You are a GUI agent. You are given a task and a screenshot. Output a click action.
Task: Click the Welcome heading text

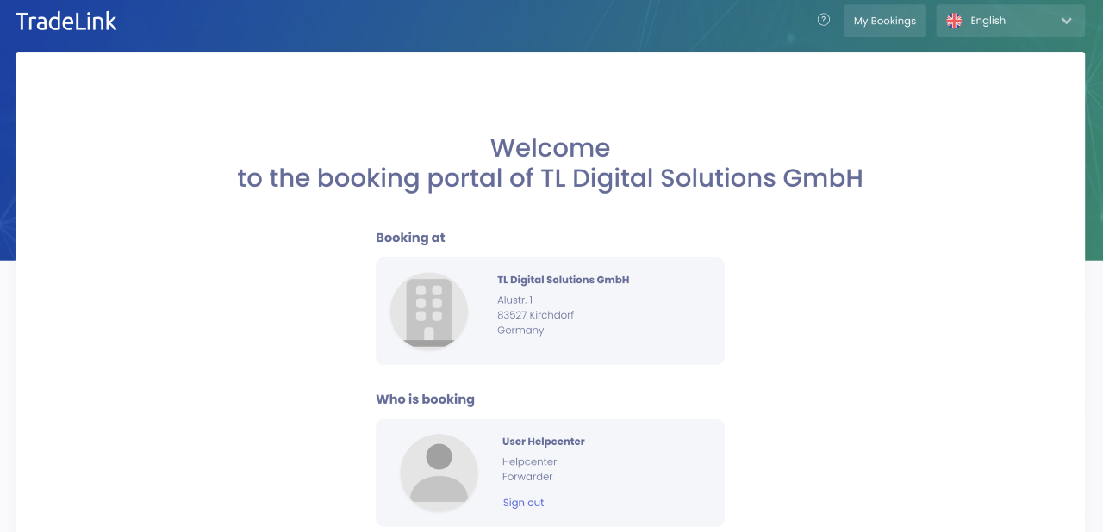point(550,148)
